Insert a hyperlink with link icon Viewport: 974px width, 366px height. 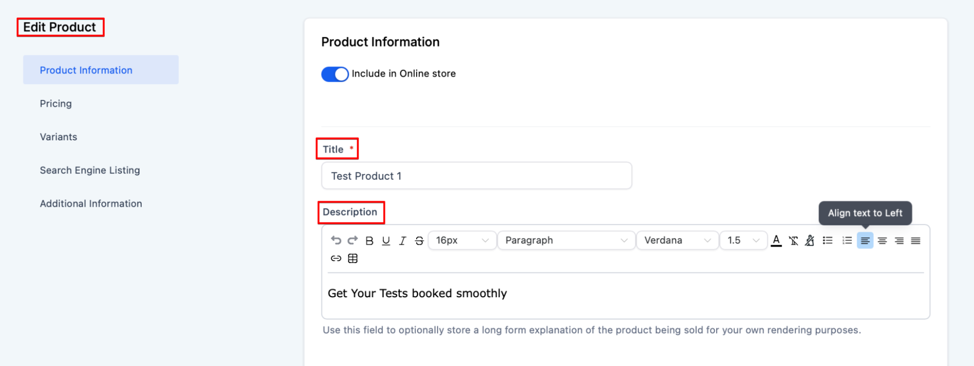click(336, 258)
